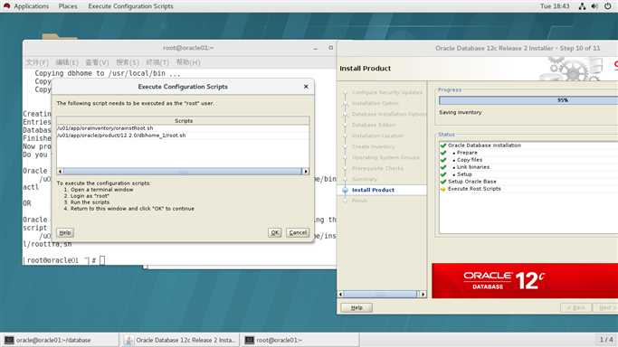Click the scripts list horizontal scrollbar track
The width and height of the screenshot is (618, 347).
(x=183, y=171)
